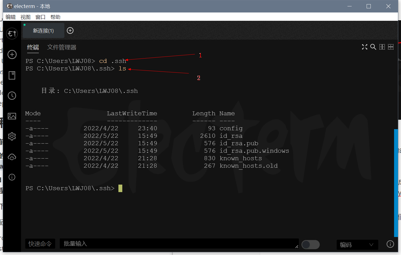Split terminal vertically icon
The height and width of the screenshot is (255, 401).
pos(382,47)
